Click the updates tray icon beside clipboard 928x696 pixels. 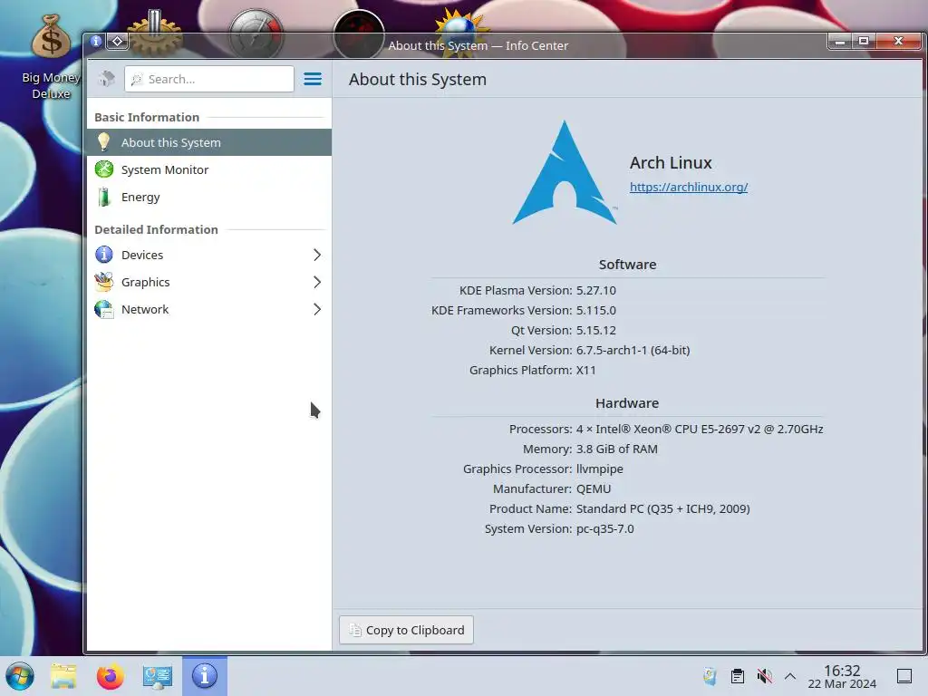click(710, 676)
